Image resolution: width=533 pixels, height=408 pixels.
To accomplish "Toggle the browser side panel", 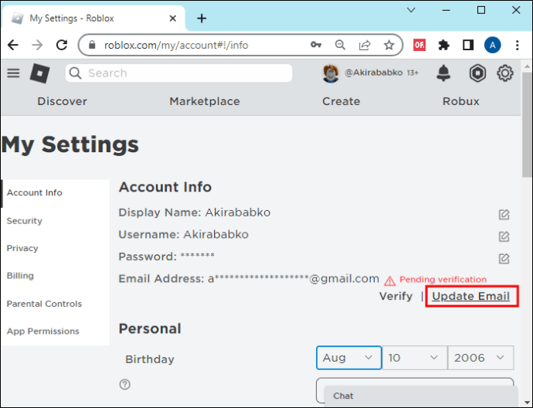I will [x=468, y=45].
